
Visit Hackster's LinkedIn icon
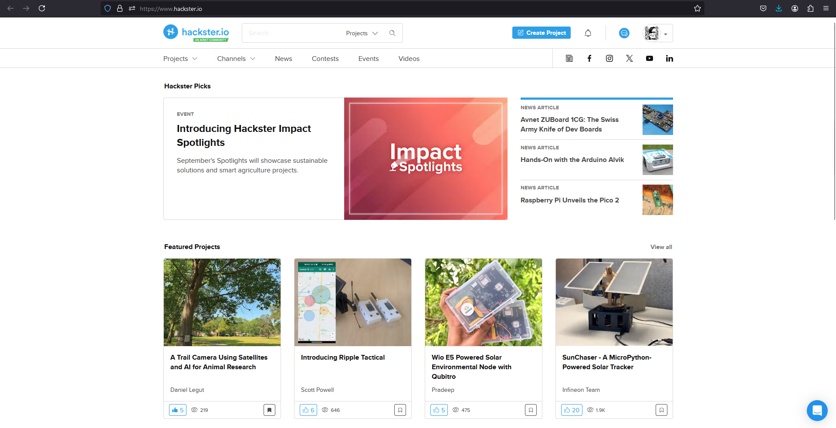(670, 58)
